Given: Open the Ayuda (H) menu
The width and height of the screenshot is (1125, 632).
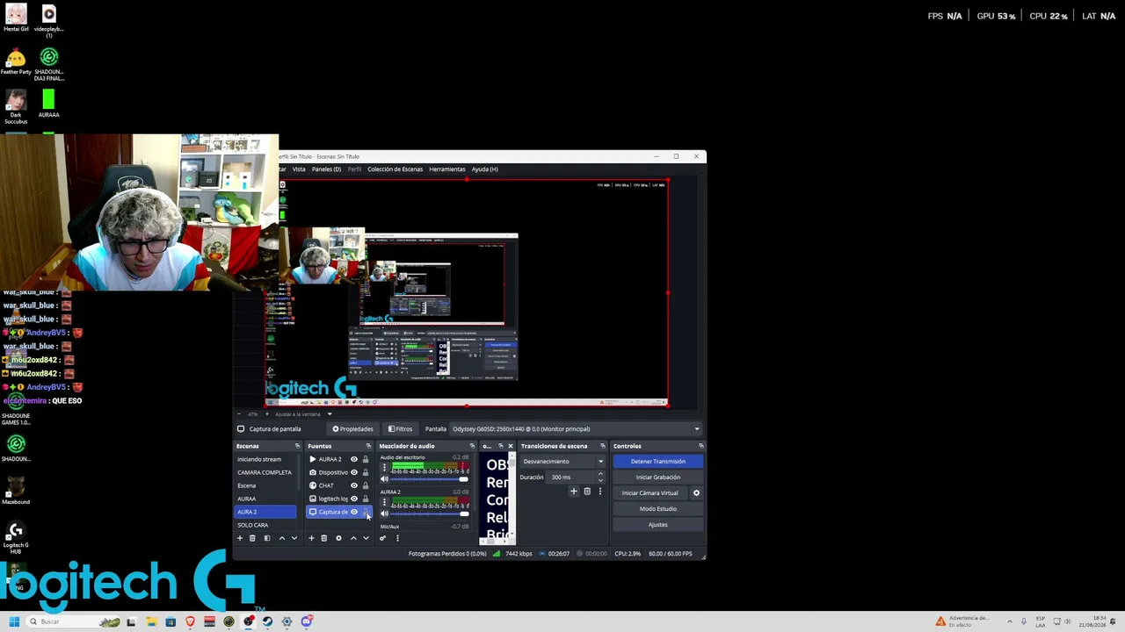Looking at the screenshot, I should (x=484, y=169).
